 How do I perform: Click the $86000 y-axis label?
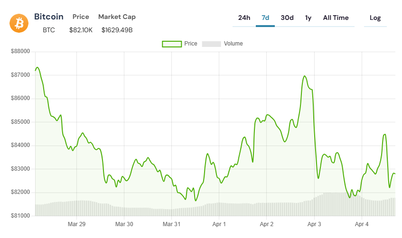point(20,98)
